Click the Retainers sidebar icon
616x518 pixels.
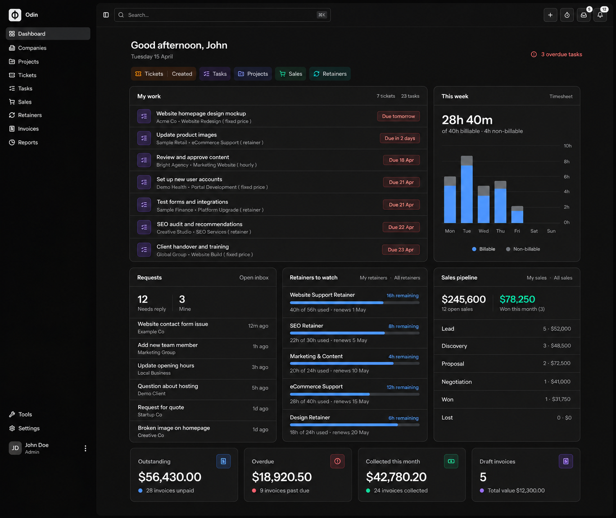coord(12,115)
